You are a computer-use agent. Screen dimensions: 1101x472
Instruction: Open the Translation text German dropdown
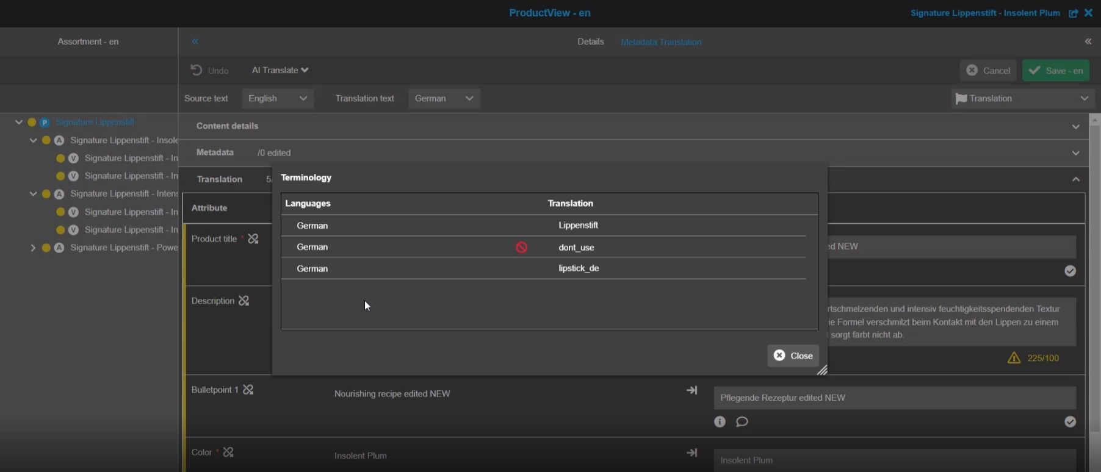click(444, 98)
